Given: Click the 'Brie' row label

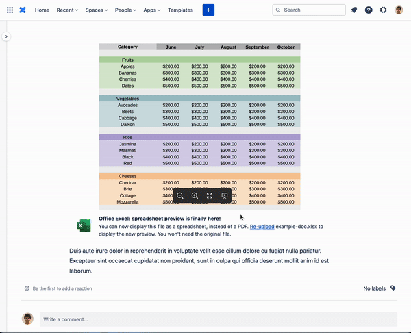Looking at the screenshot, I should (x=127, y=189).
